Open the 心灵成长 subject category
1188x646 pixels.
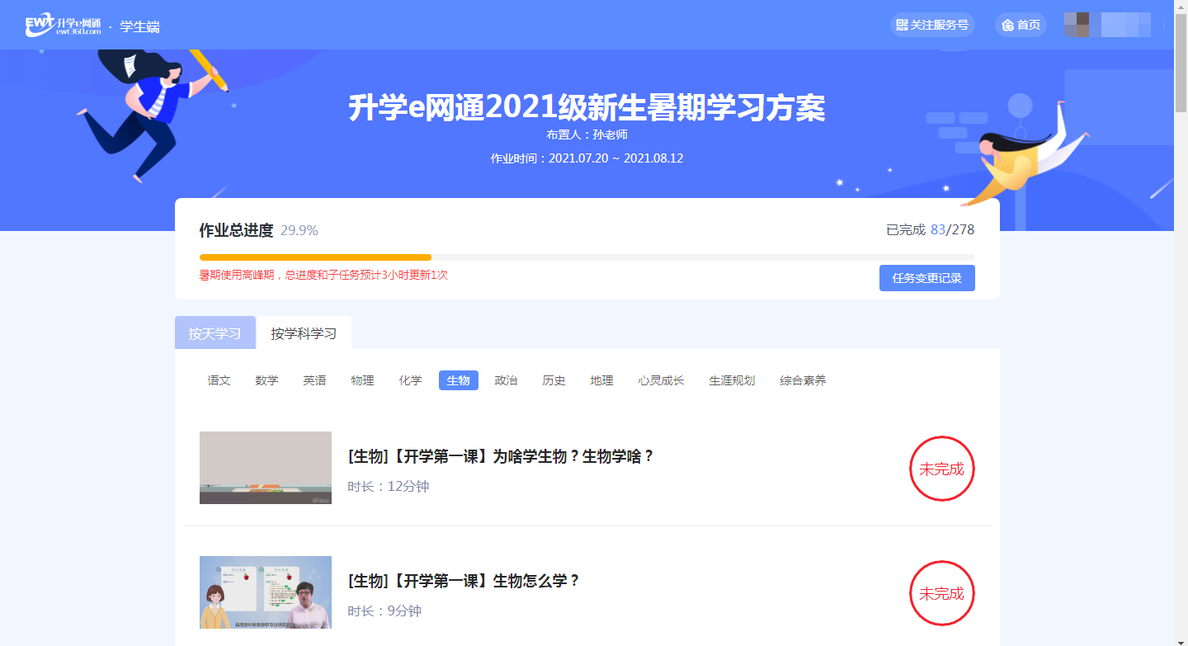pyautogui.click(x=661, y=380)
